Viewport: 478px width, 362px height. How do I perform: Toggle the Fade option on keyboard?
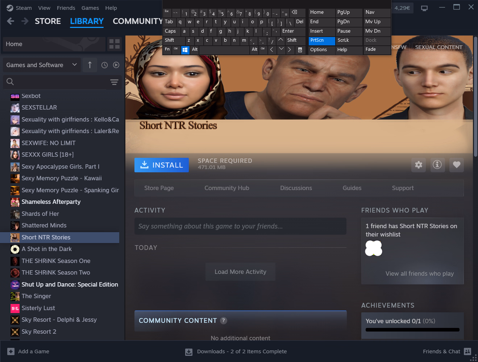click(377, 50)
